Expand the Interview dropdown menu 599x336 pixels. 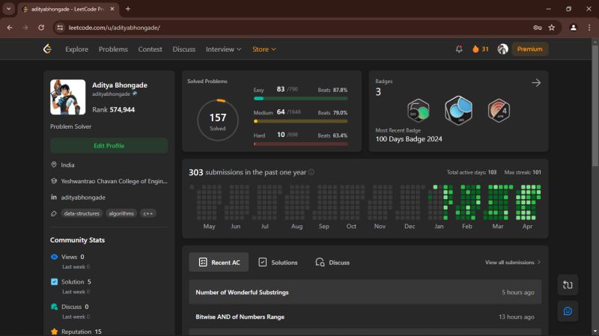(x=223, y=49)
